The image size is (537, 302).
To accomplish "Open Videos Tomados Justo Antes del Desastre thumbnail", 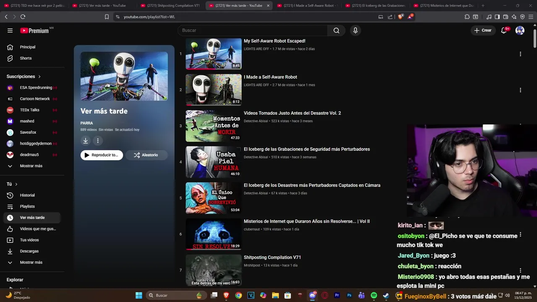I will click(x=214, y=126).
